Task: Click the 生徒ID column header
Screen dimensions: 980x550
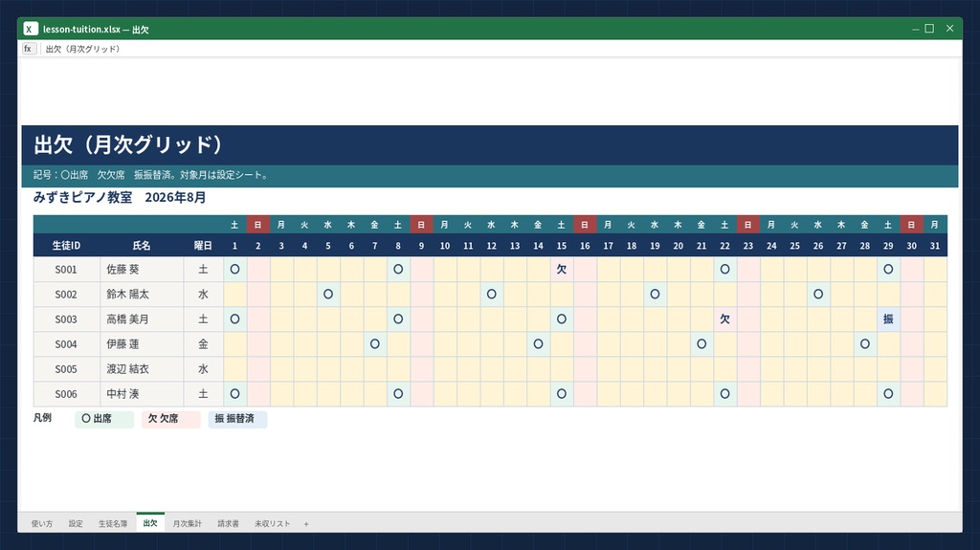Action: 66,246
